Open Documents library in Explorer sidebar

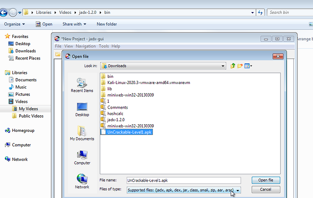coord(22,80)
